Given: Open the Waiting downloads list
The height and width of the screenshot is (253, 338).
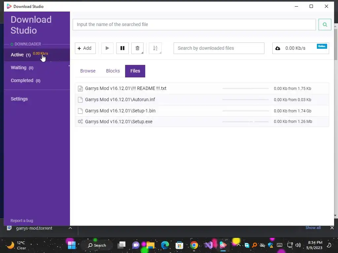Looking at the screenshot, I should [x=37, y=68].
